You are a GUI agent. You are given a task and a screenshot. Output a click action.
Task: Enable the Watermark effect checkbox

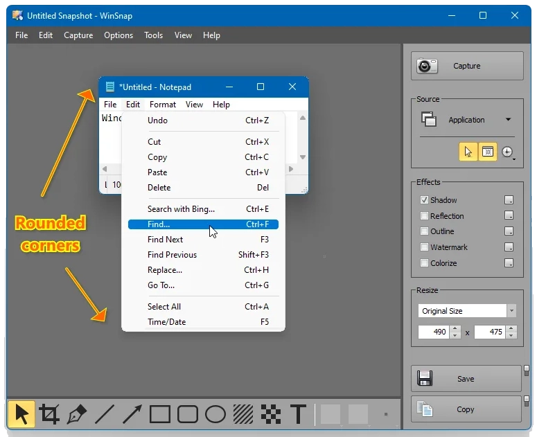pyautogui.click(x=424, y=247)
